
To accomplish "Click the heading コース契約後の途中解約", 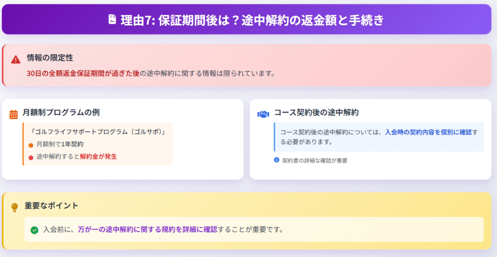I will click(x=316, y=112).
